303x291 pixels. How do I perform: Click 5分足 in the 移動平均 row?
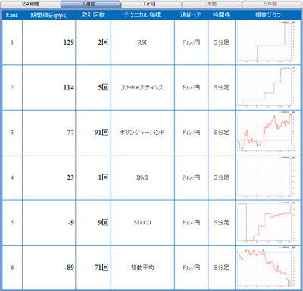pos(221,268)
